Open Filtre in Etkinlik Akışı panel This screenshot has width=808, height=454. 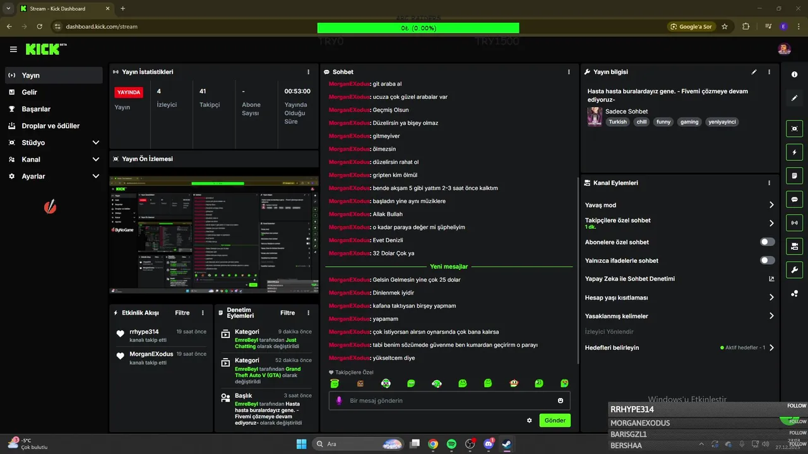182,313
